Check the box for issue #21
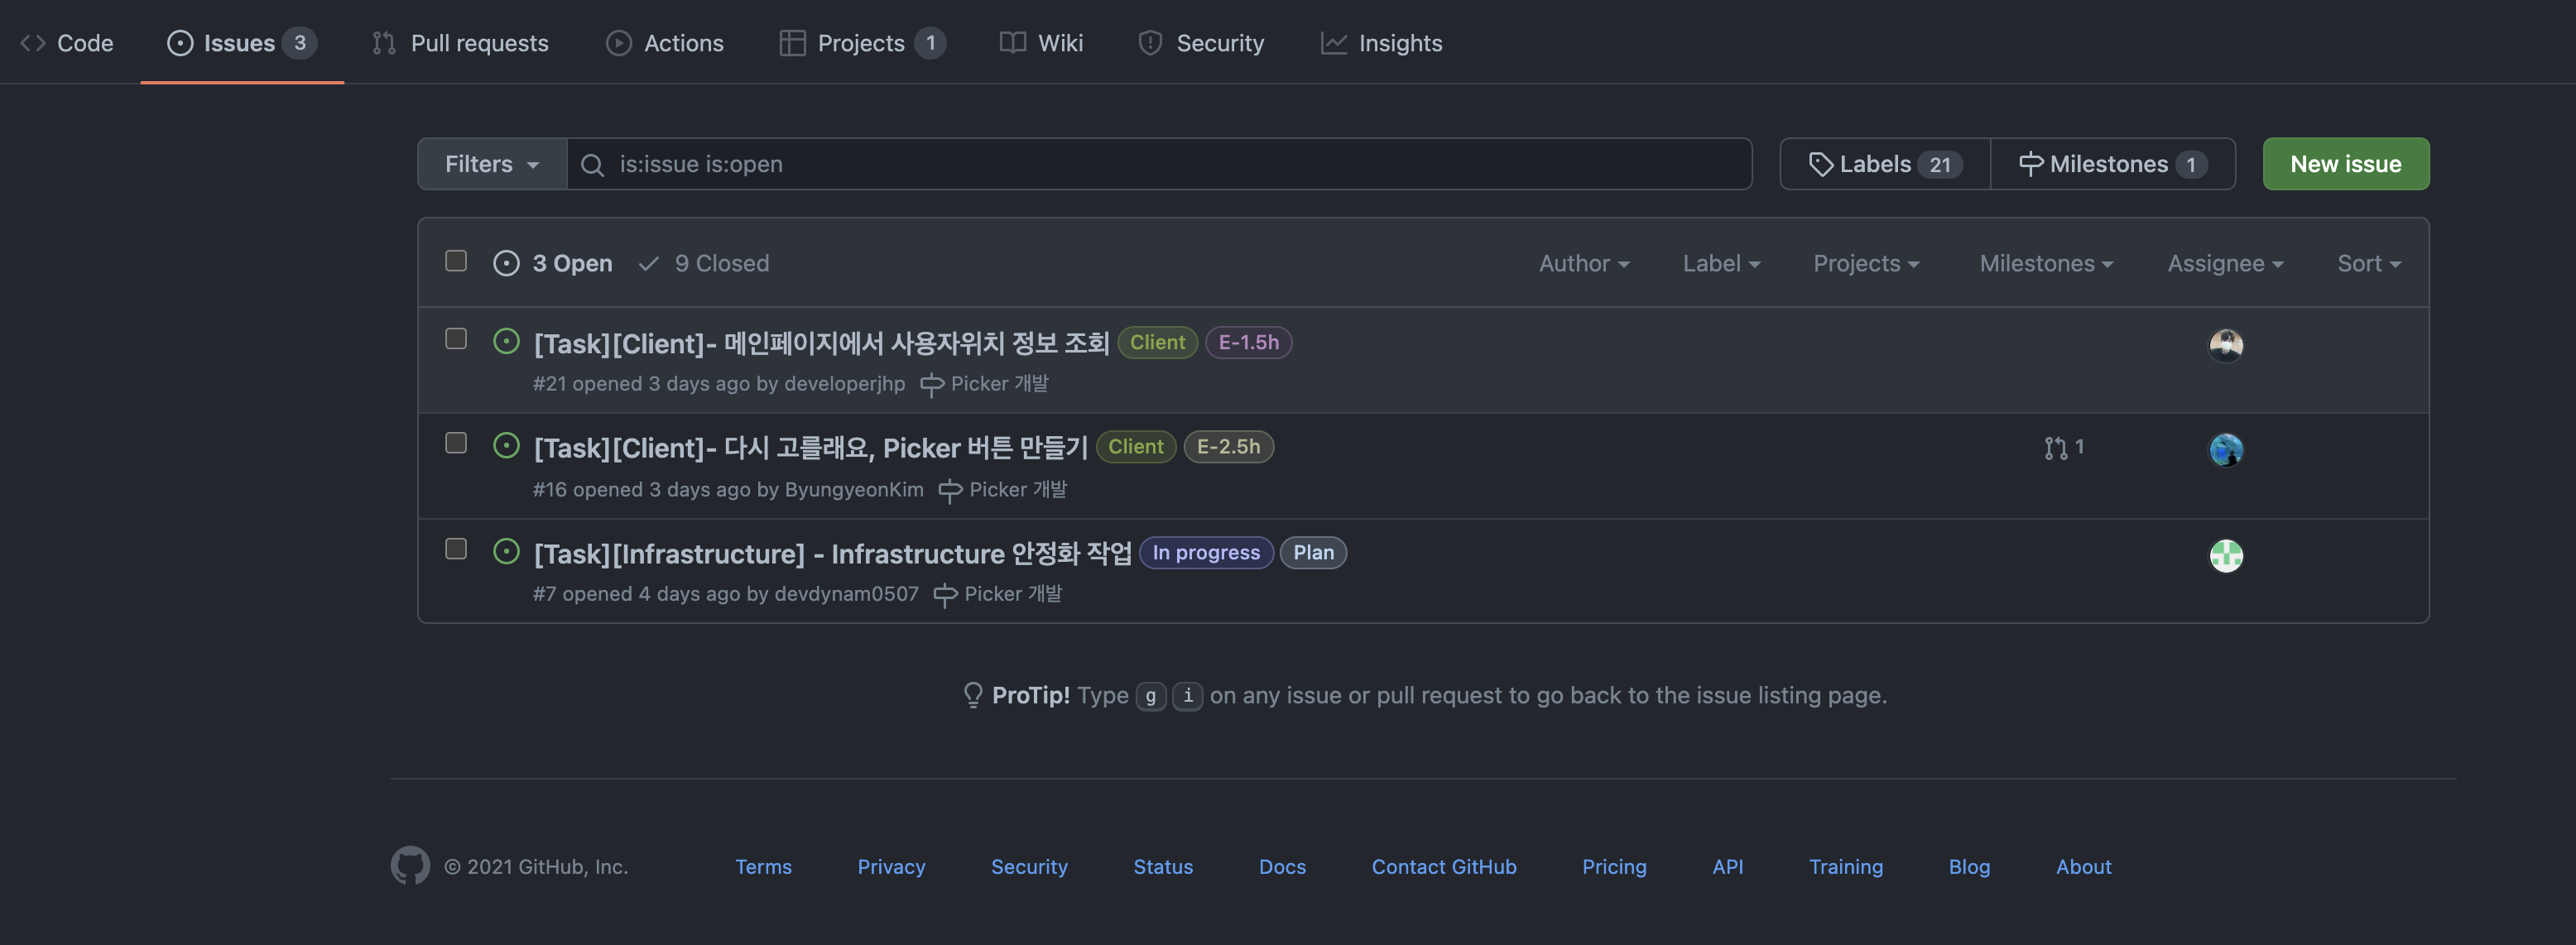 point(456,339)
